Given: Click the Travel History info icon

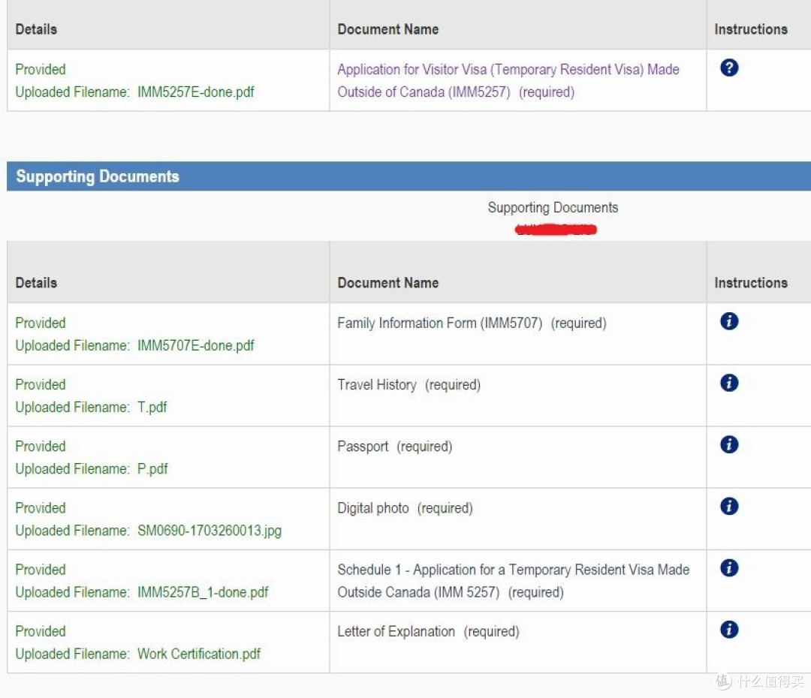Looking at the screenshot, I should tap(728, 383).
